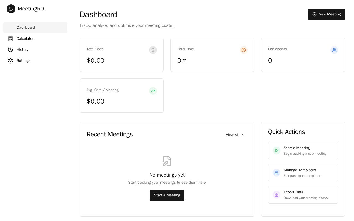
Task: Click the dollar icon on the Total Cost card
Action: coord(153,50)
